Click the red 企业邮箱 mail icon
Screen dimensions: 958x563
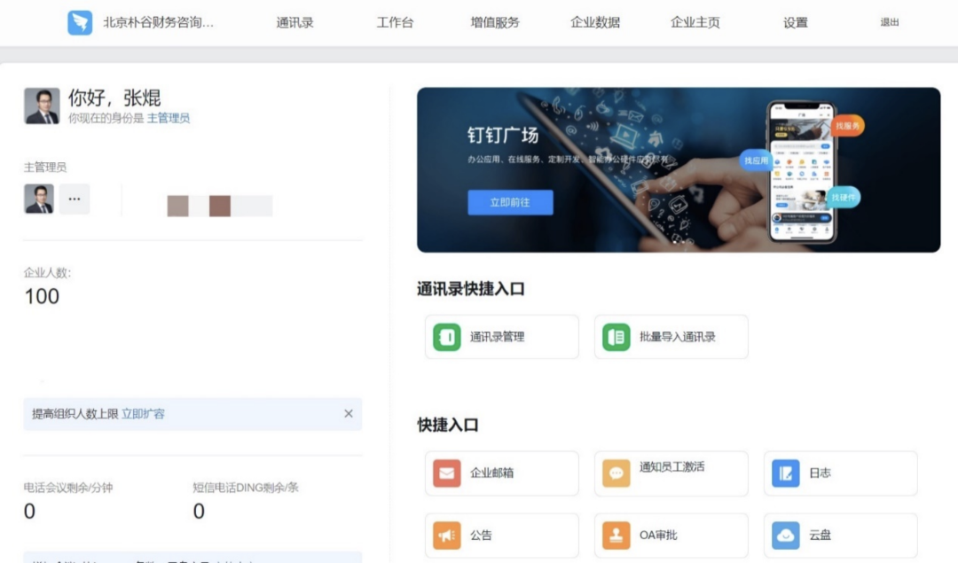446,473
